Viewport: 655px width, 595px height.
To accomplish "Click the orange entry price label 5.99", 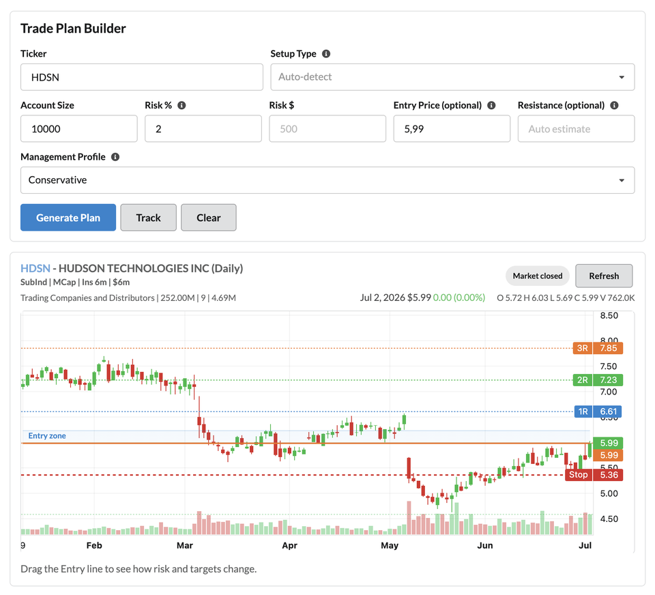I will pyautogui.click(x=608, y=455).
